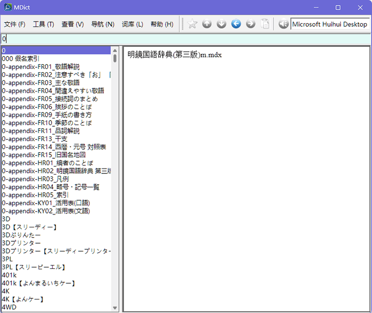Select entry 0-appendix-FR04_間違えやすい敬語
The width and height of the screenshot is (372, 313).
pyautogui.click(x=56, y=91)
